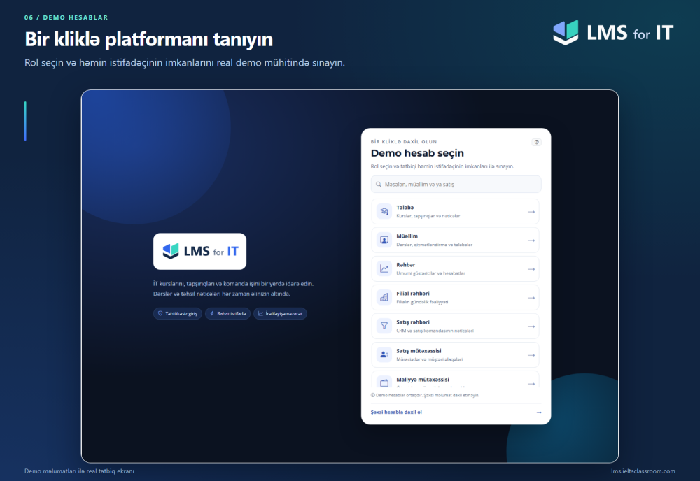Pick the Filial rəhbəri demo account

tap(455, 297)
